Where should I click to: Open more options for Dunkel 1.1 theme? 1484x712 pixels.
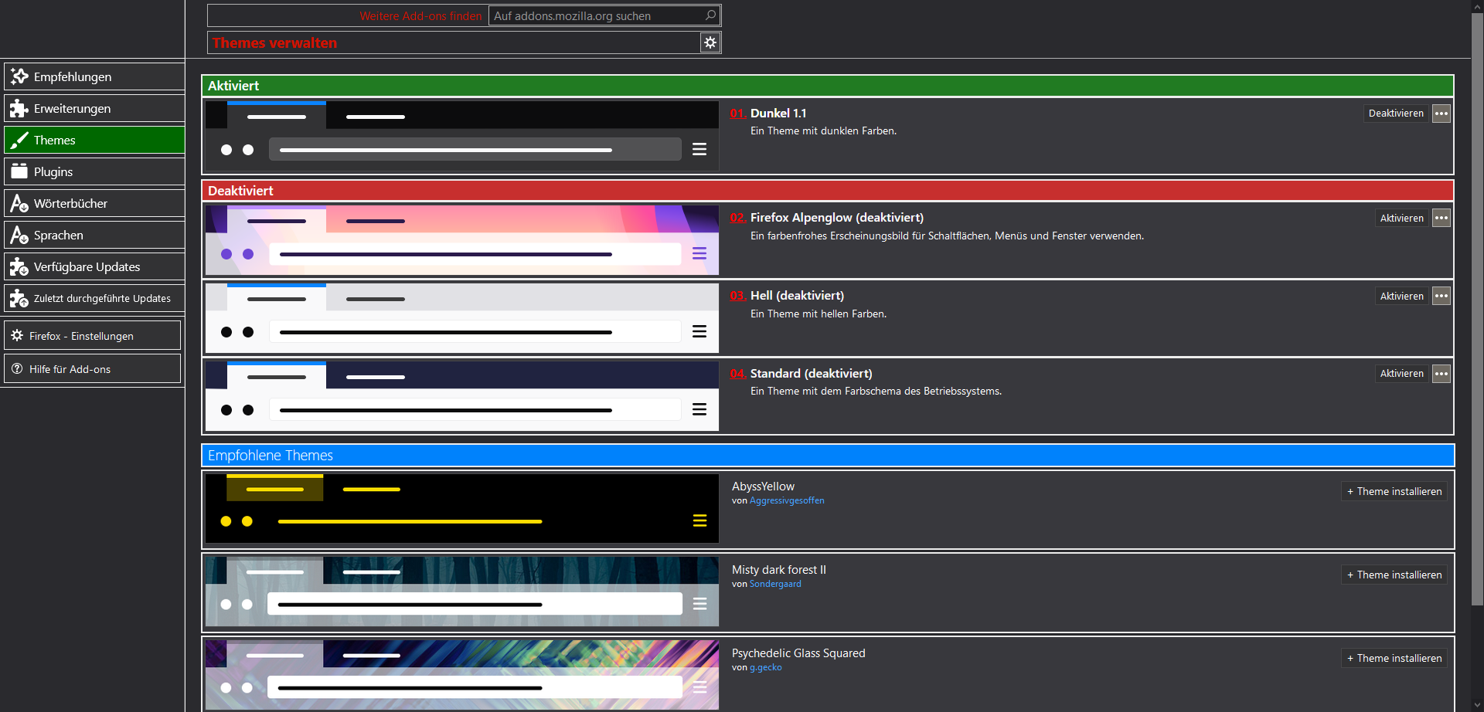pyautogui.click(x=1441, y=114)
